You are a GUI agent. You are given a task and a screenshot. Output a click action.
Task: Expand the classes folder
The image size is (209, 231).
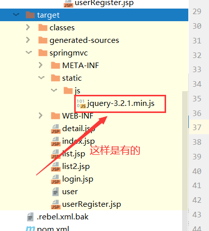coord(28,27)
